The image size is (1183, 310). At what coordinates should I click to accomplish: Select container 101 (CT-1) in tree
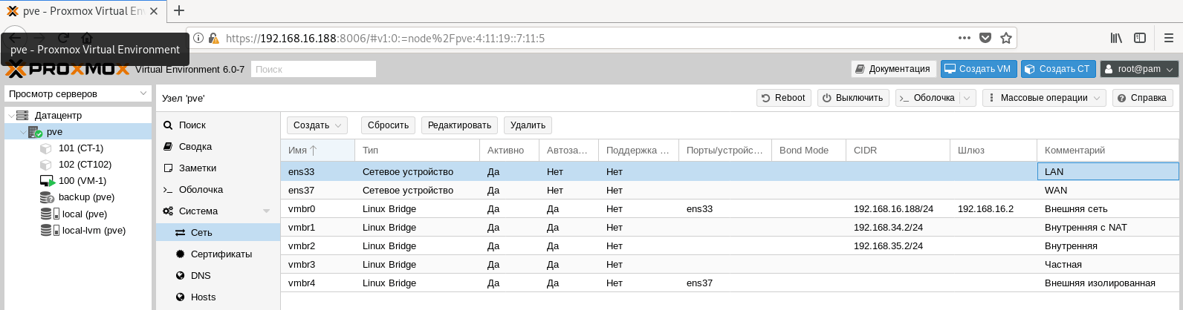click(80, 148)
